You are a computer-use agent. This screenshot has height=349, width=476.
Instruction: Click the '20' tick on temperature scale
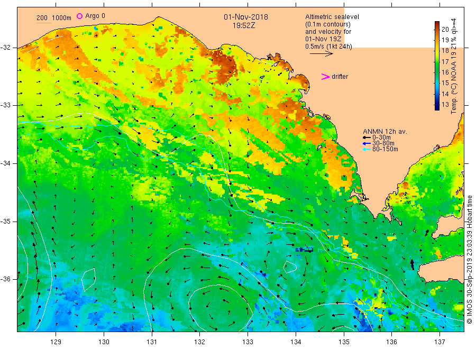(x=445, y=30)
